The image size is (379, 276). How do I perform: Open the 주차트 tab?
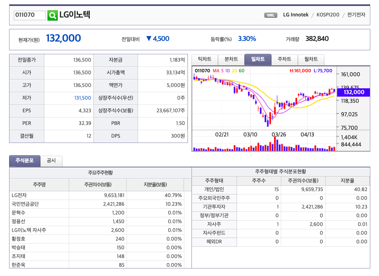[x=284, y=59]
